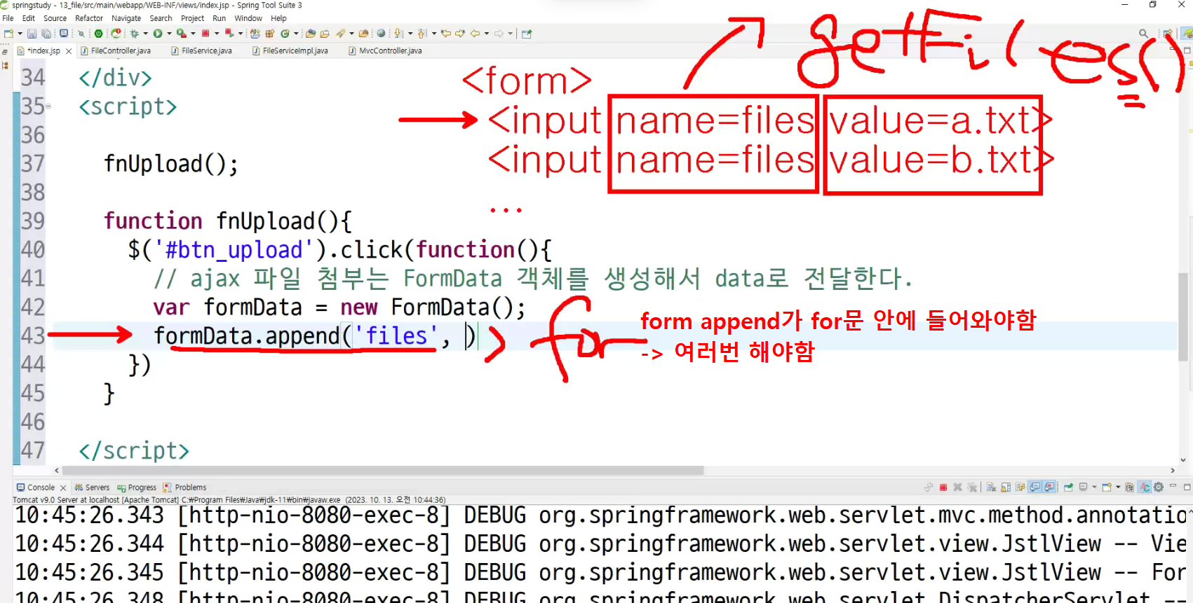The image size is (1193, 603).
Task: Open console settings gear icon
Action: [x=1159, y=487]
